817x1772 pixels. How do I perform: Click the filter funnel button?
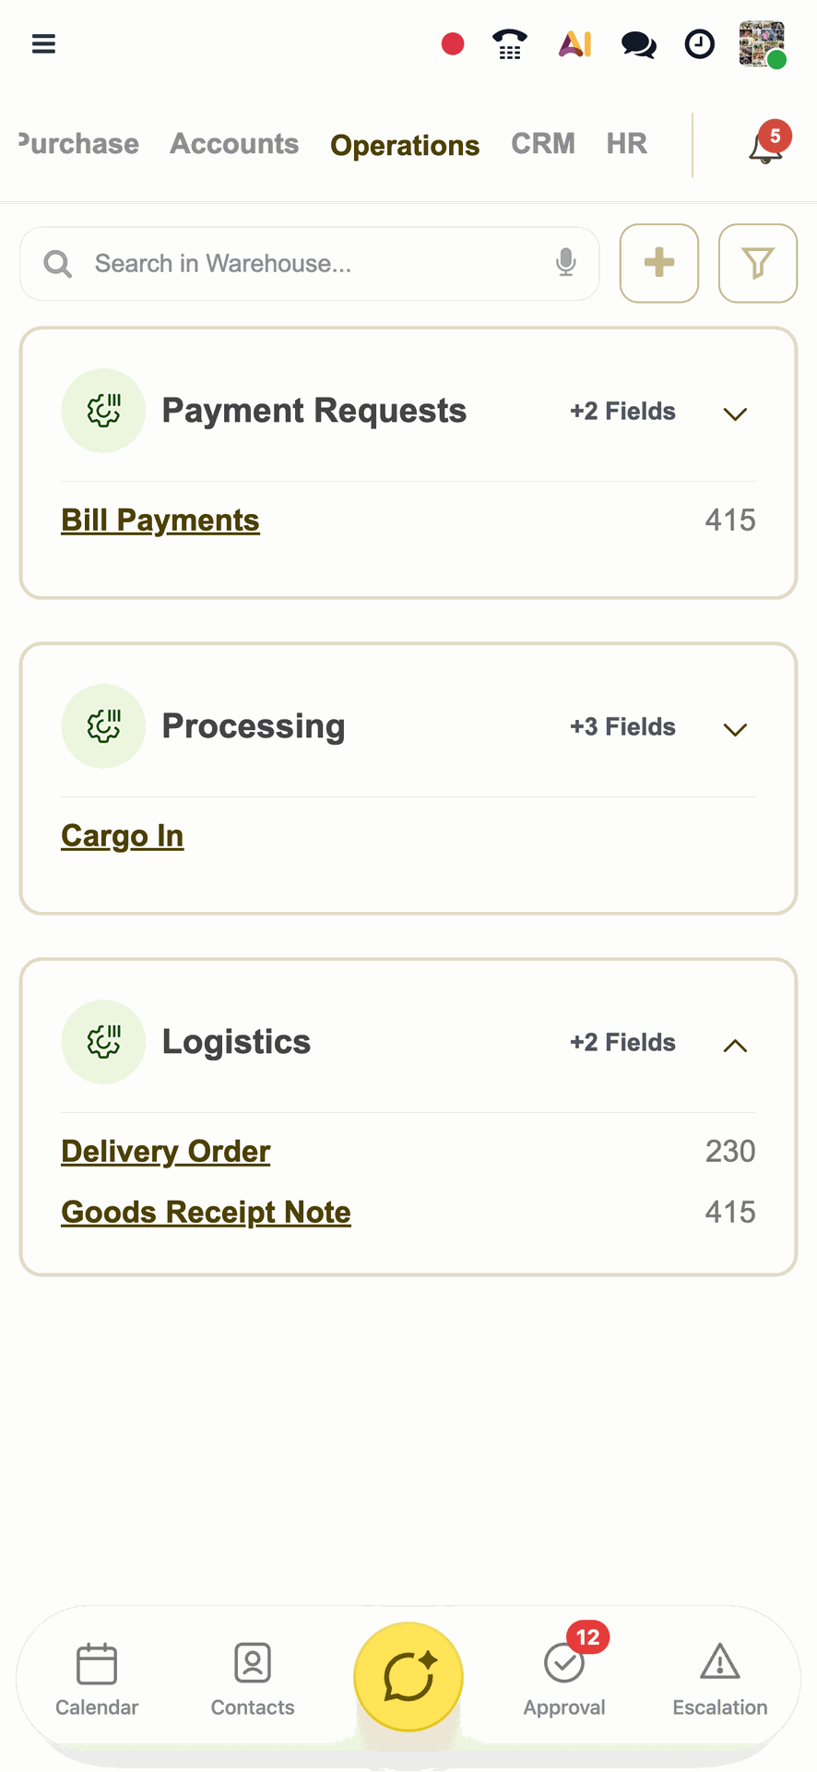pyautogui.click(x=758, y=263)
